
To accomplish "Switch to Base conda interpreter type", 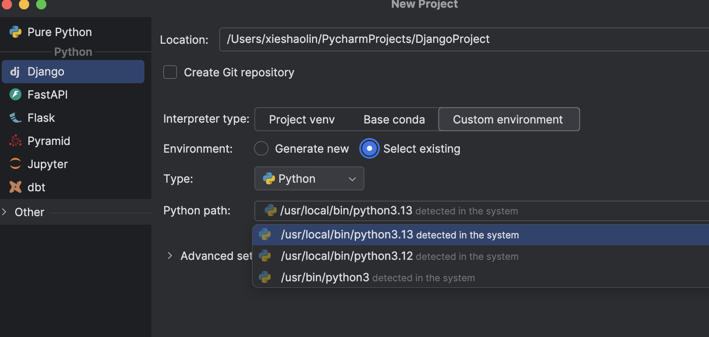I will [394, 119].
